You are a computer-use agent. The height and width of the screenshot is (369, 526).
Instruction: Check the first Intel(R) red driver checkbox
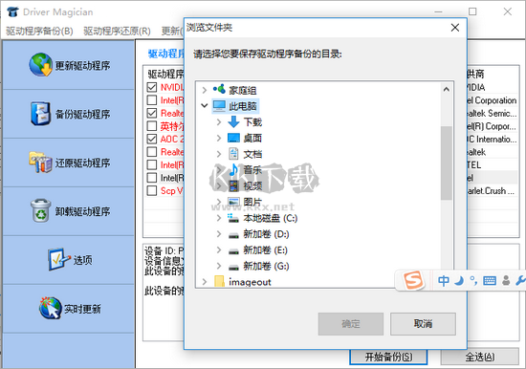pyautogui.click(x=152, y=100)
